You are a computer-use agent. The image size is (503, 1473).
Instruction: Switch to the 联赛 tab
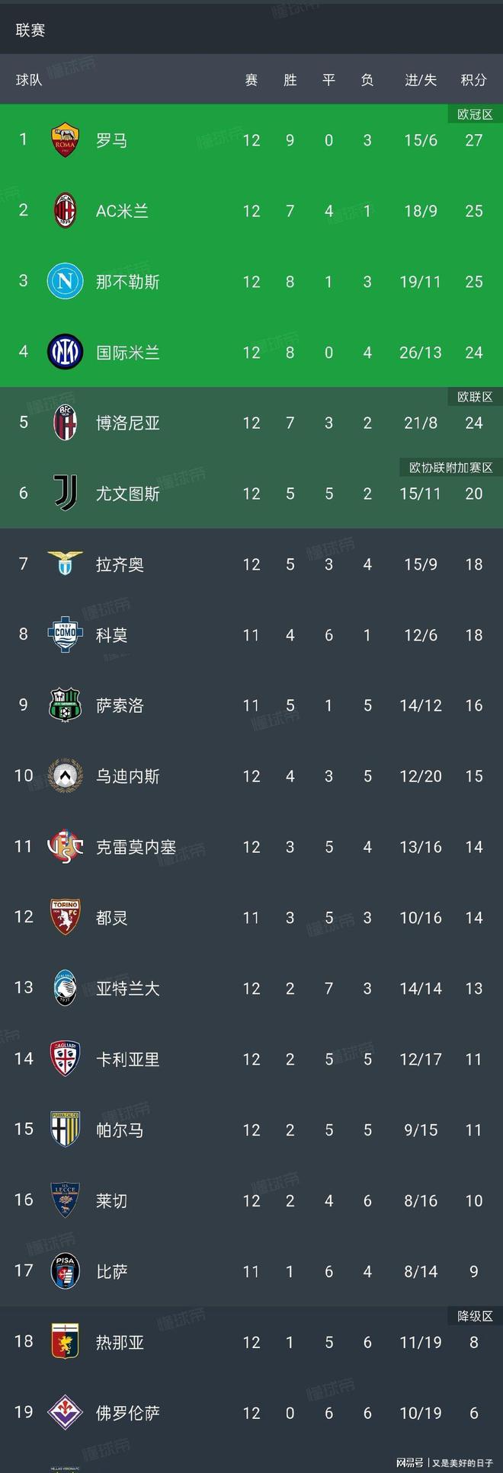coord(31,30)
